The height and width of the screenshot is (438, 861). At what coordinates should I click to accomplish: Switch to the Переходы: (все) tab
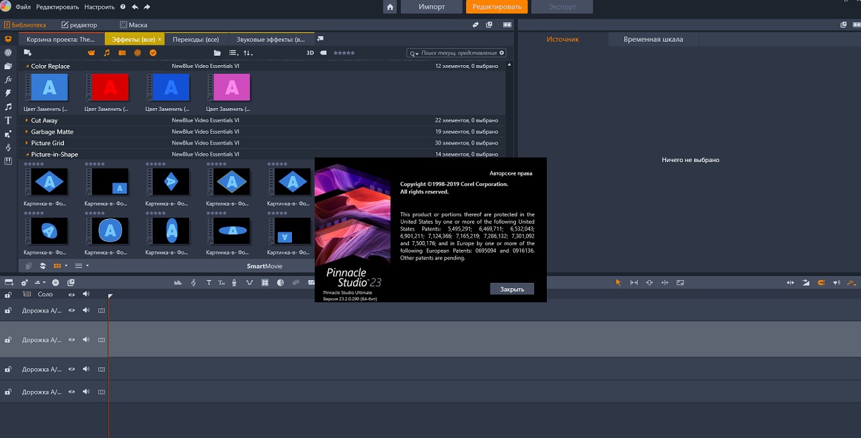click(x=196, y=40)
